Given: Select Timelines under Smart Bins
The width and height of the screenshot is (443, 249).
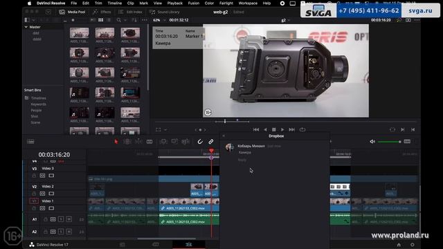Looking at the screenshot, I should coord(39,98).
